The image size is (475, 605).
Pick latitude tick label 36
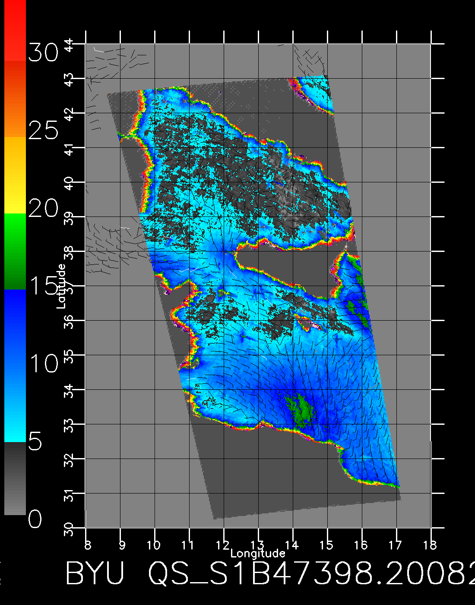69,321
